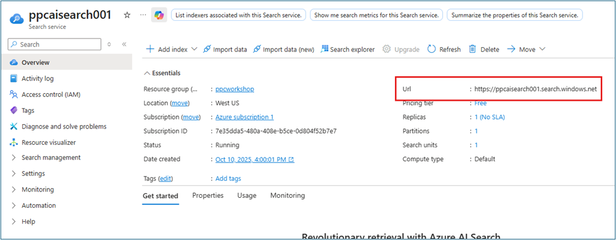Click the Running status value
This screenshot has height=240, width=616.
pyautogui.click(x=227, y=145)
